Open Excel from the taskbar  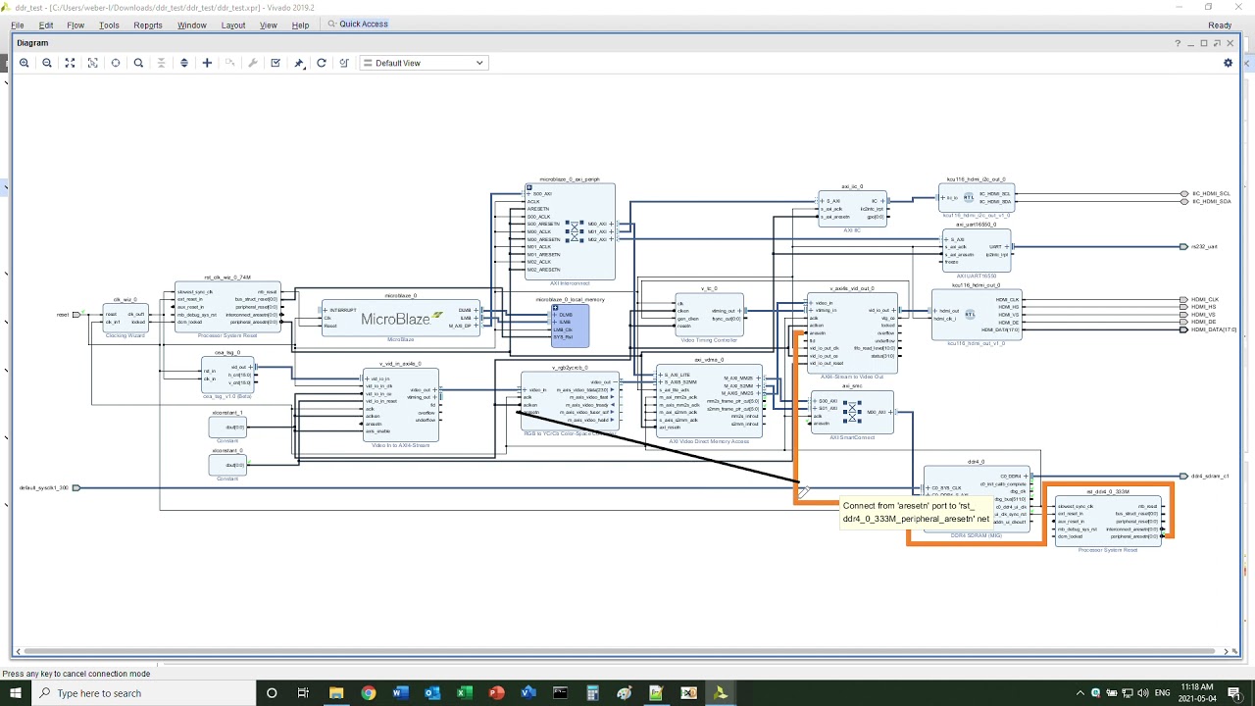[x=464, y=693]
